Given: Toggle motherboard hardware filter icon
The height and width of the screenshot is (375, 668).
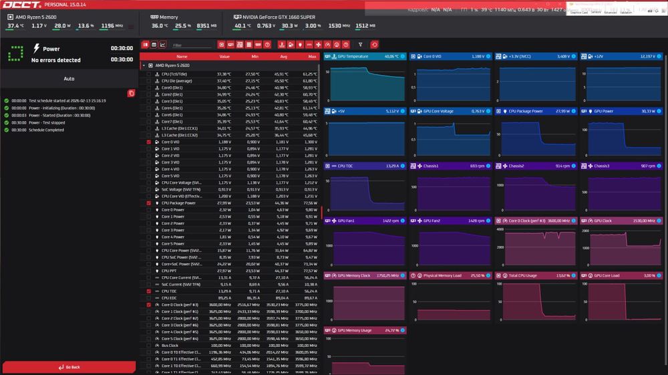Looking at the screenshot, I should point(240,45).
